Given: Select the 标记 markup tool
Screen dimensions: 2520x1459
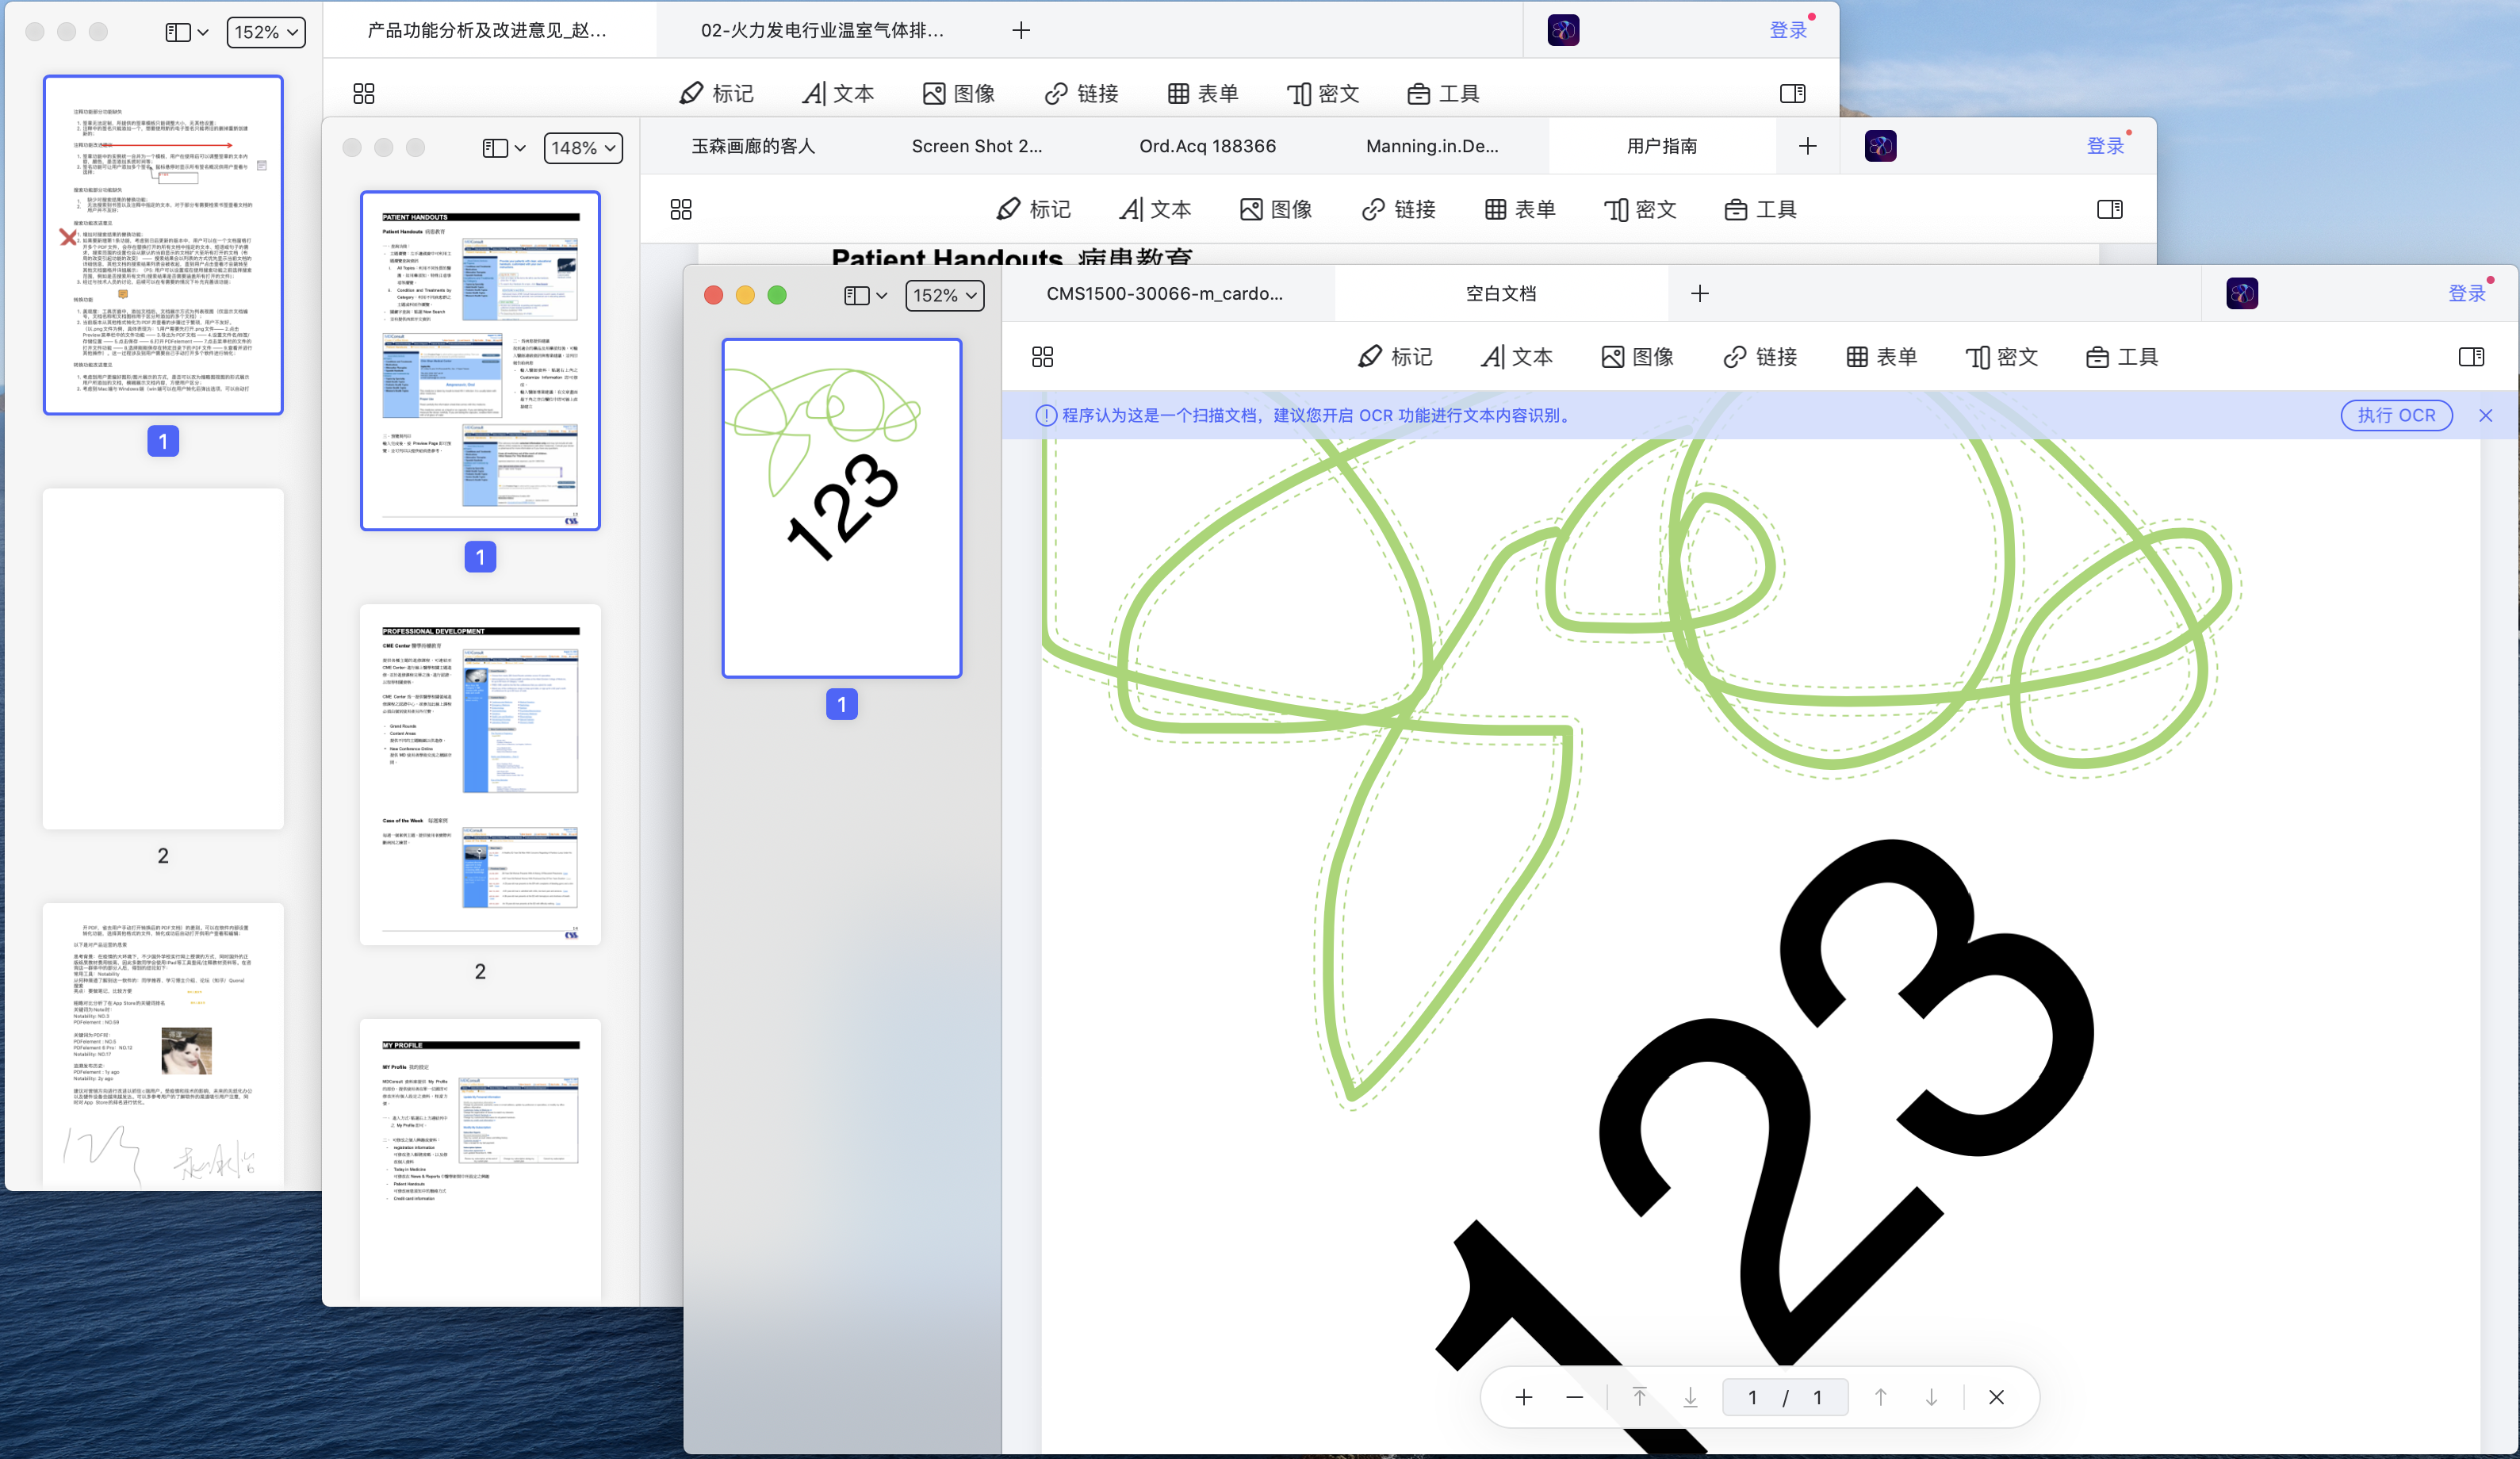Looking at the screenshot, I should point(1396,356).
